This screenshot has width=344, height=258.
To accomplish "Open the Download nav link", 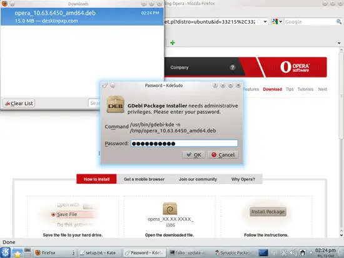I will 272,89.
